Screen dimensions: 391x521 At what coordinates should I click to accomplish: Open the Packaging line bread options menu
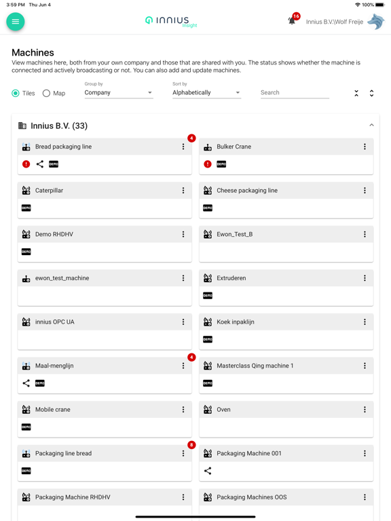point(183,454)
